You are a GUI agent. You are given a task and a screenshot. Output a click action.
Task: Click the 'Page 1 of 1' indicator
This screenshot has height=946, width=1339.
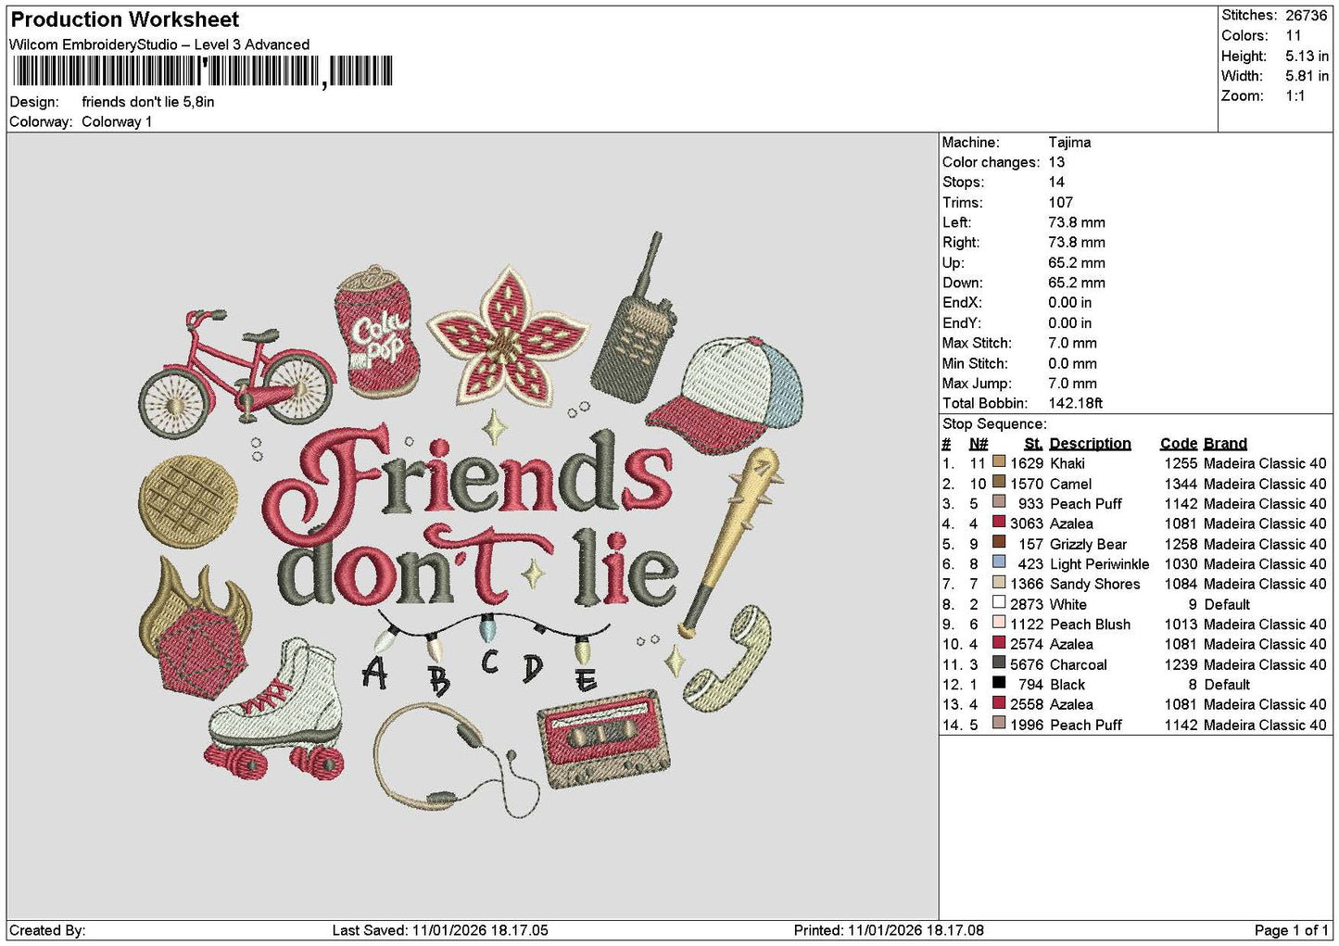1291,929
